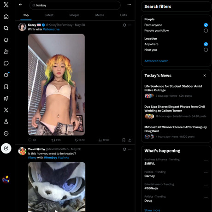Select Near you location radio option
The height and width of the screenshot is (212, 212).
(206, 50)
